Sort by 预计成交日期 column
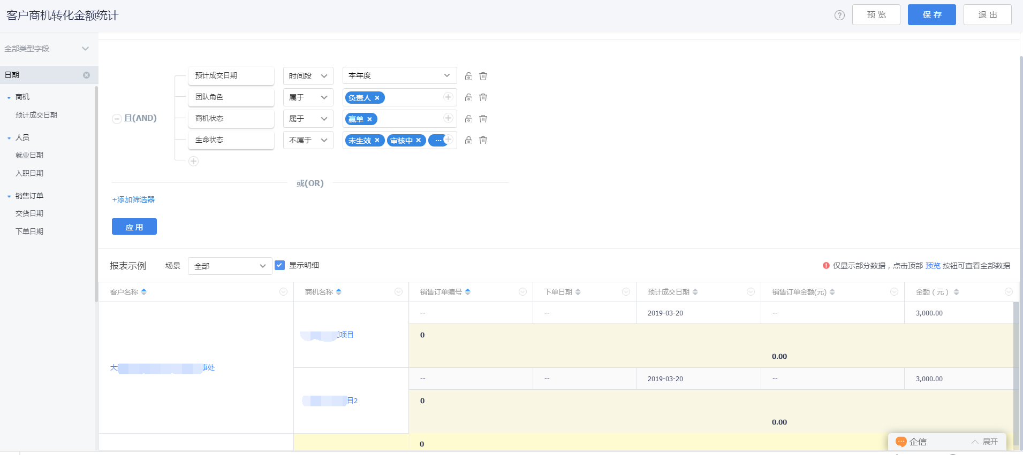The image size is (1023, 455). point(695,292)
